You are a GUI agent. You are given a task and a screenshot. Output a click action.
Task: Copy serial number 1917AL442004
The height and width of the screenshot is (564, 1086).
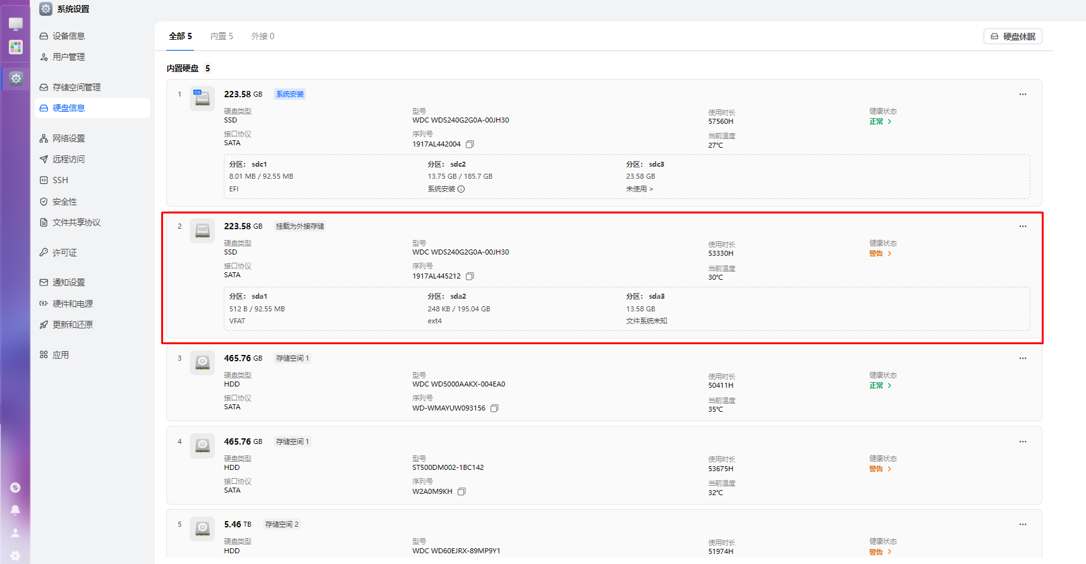pos(470,144)
